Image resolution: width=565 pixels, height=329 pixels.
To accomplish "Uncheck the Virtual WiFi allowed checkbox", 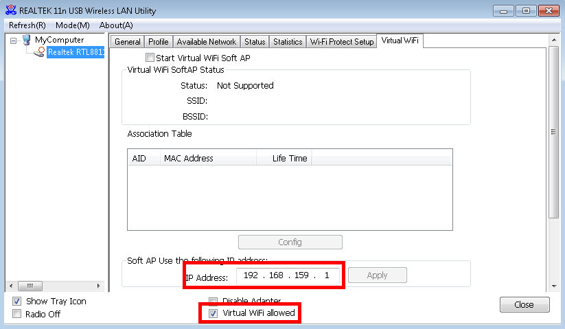I will (x=214, y=313).
